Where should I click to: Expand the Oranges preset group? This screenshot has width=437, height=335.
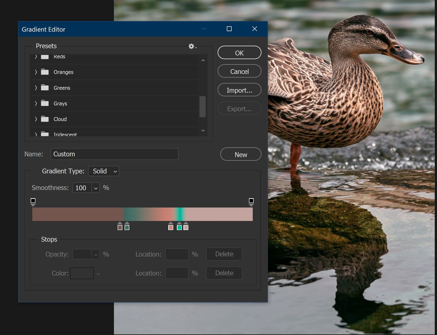[36, 72]
